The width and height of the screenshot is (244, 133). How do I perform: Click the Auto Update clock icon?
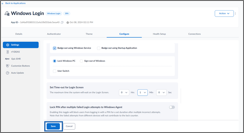tap(7, 73)
